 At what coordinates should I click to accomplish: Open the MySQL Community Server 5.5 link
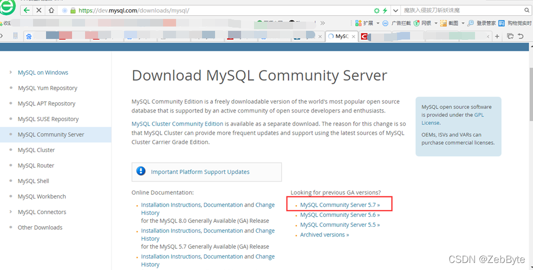pos(340,225)
